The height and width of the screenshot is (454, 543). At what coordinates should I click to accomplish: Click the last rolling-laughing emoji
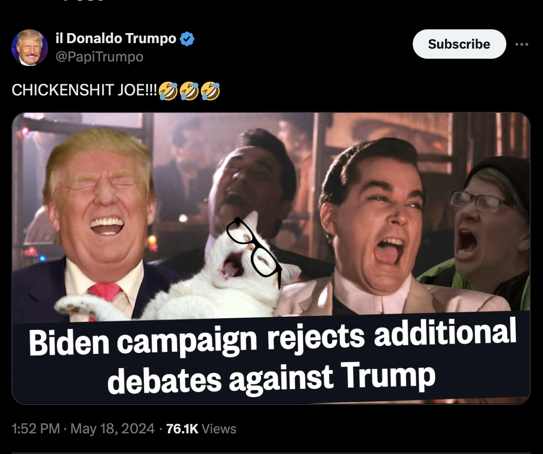(210, 91)
